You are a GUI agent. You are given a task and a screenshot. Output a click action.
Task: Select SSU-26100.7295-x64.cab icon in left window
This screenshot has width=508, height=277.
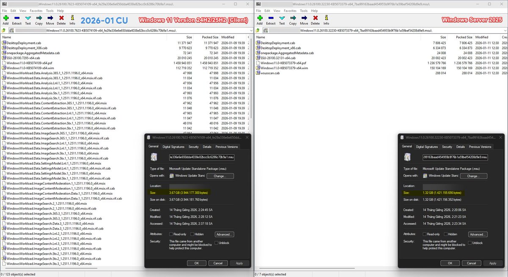point(4,58)
